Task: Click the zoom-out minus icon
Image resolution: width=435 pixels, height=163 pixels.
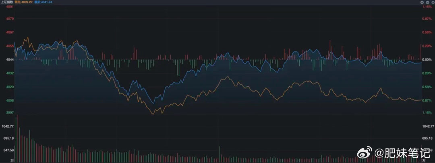Action: click(x=427, y=2)
